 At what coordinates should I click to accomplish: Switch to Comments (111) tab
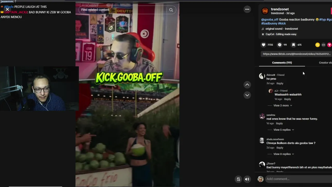coord(282,63)
